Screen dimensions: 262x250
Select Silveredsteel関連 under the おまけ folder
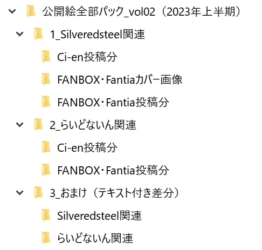[99, 215]
